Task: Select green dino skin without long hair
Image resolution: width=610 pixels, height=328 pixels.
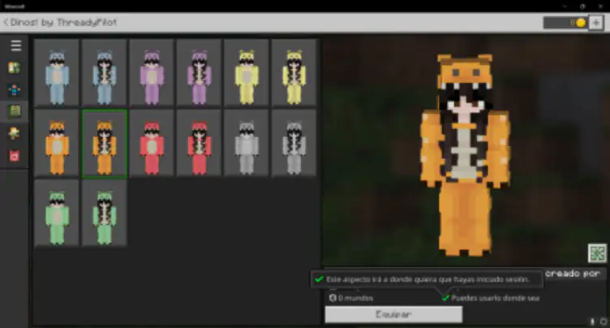Action: click(57, 214)
